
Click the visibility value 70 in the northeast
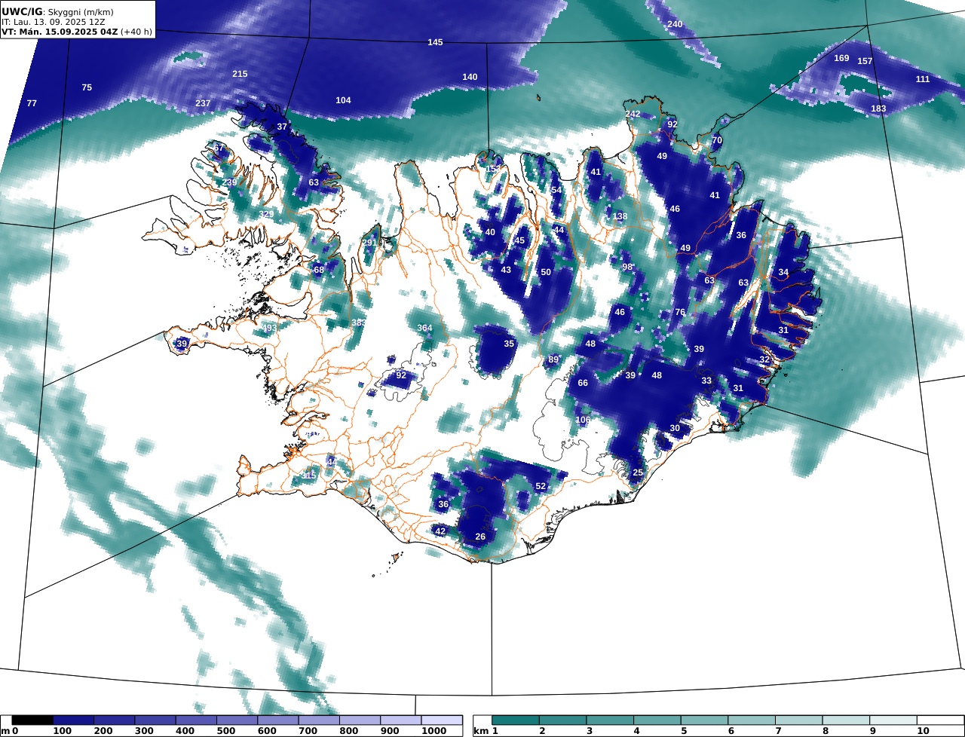pos(717,140)
